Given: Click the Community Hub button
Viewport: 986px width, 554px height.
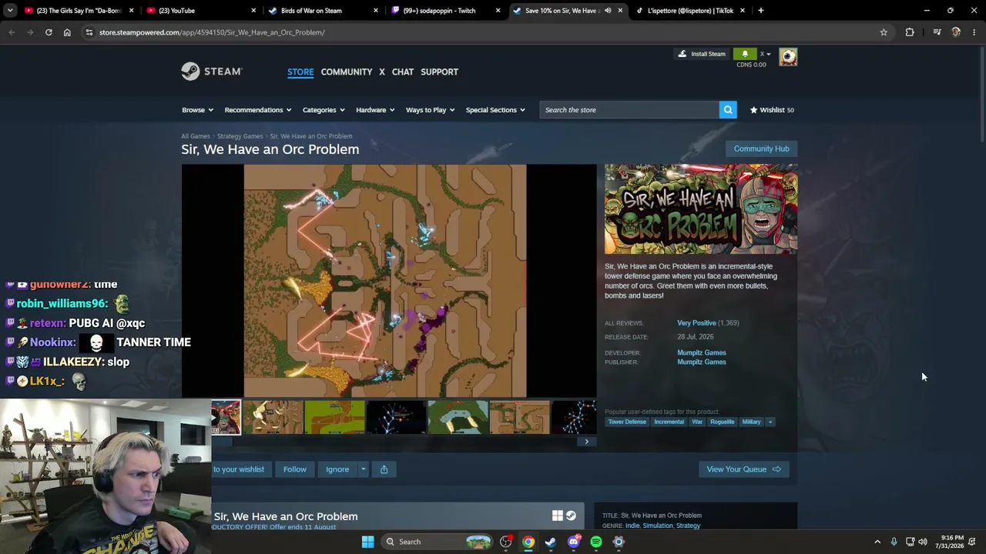Looking at the screenshot, I should (761, 149).
